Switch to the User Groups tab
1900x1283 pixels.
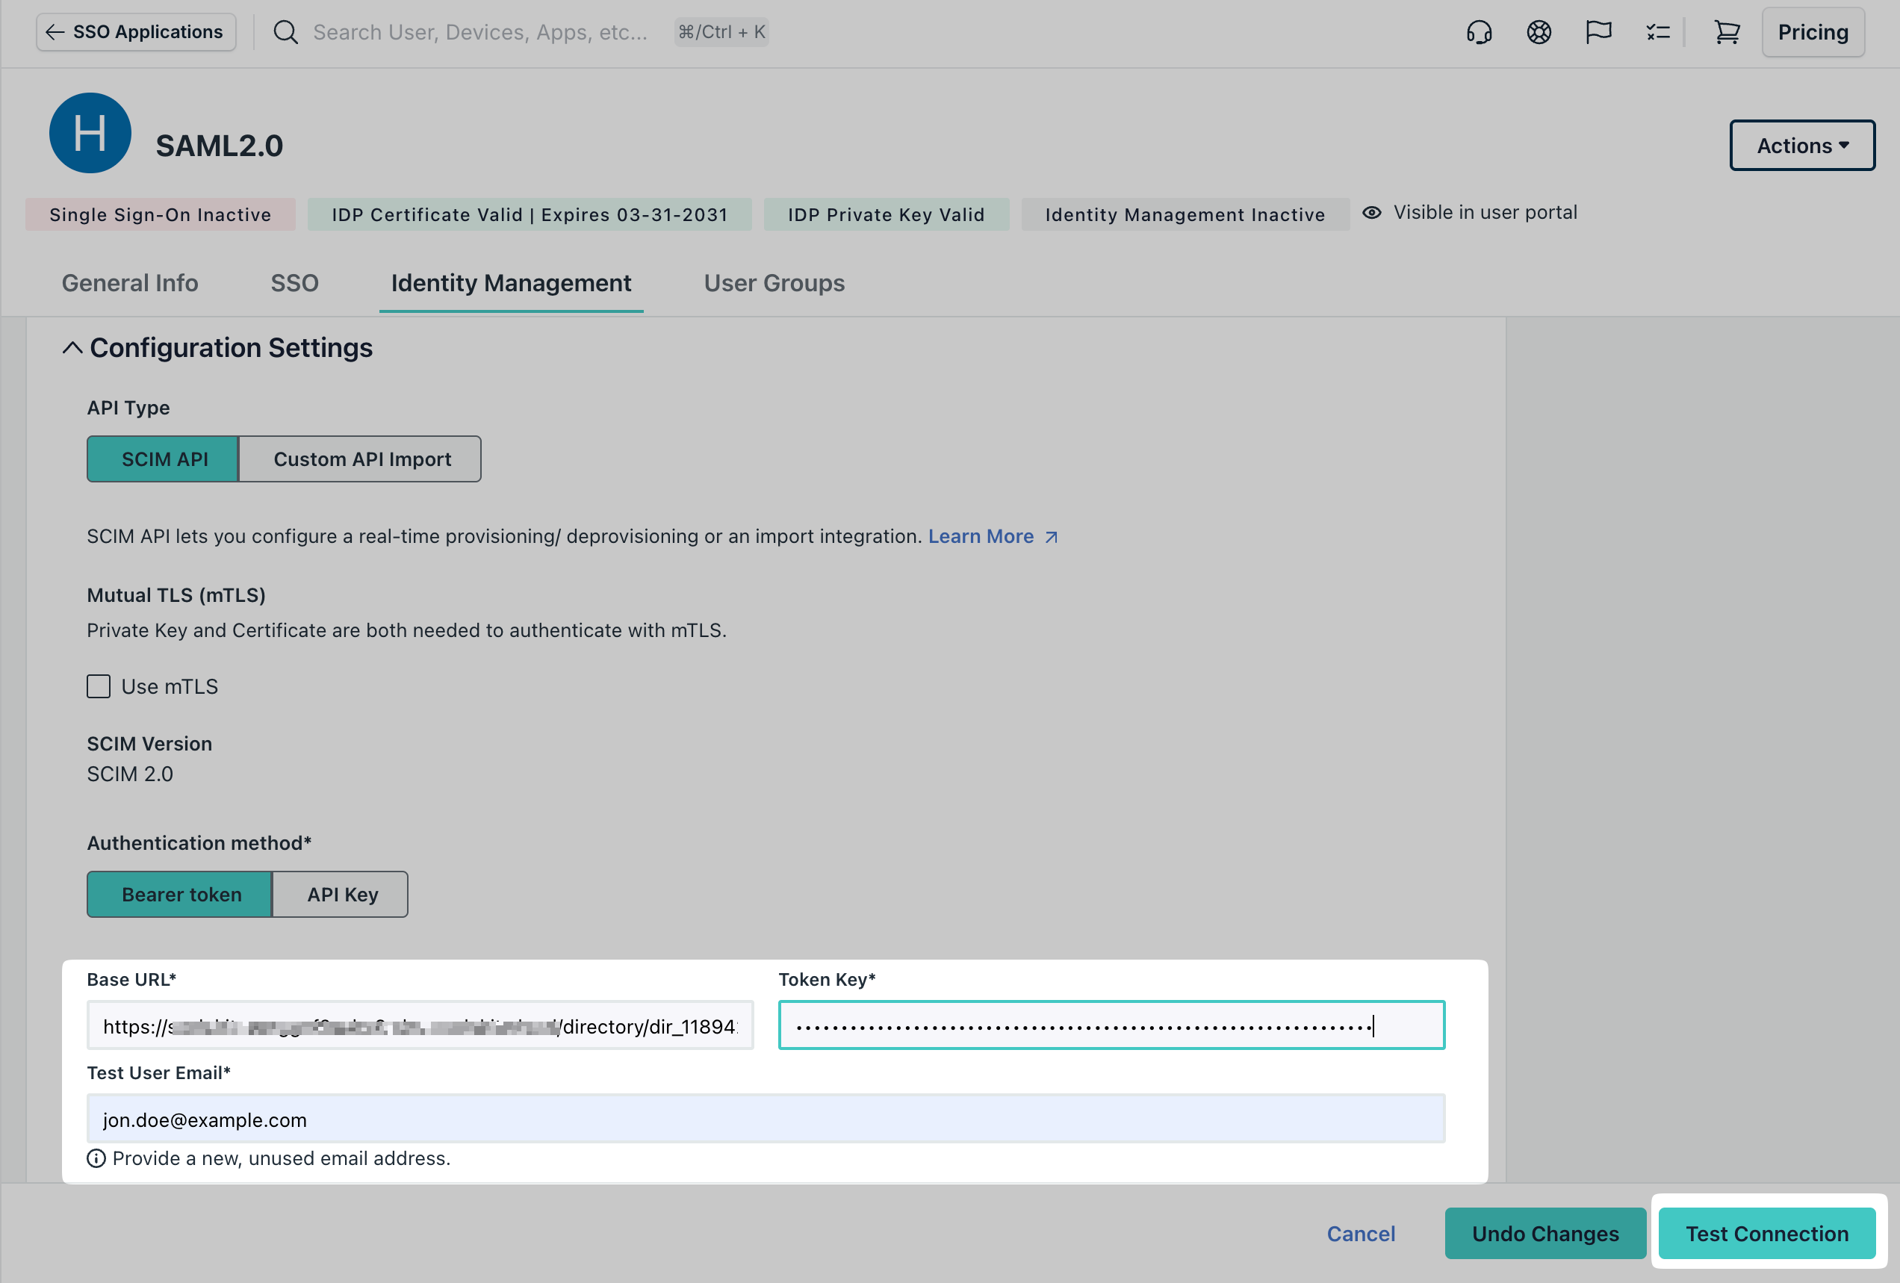click(x=774, y=283)
